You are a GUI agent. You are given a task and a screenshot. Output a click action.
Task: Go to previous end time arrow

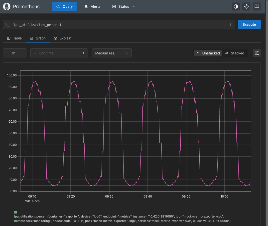click(x=35, y=53)
